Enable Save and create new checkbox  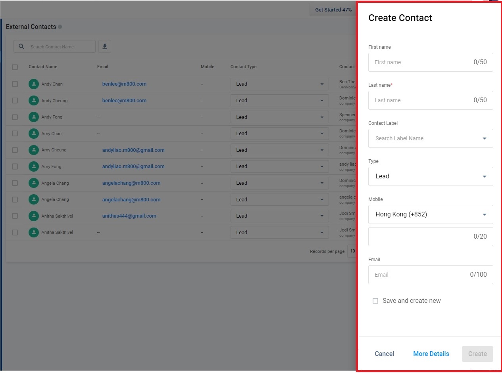point(375,301)
